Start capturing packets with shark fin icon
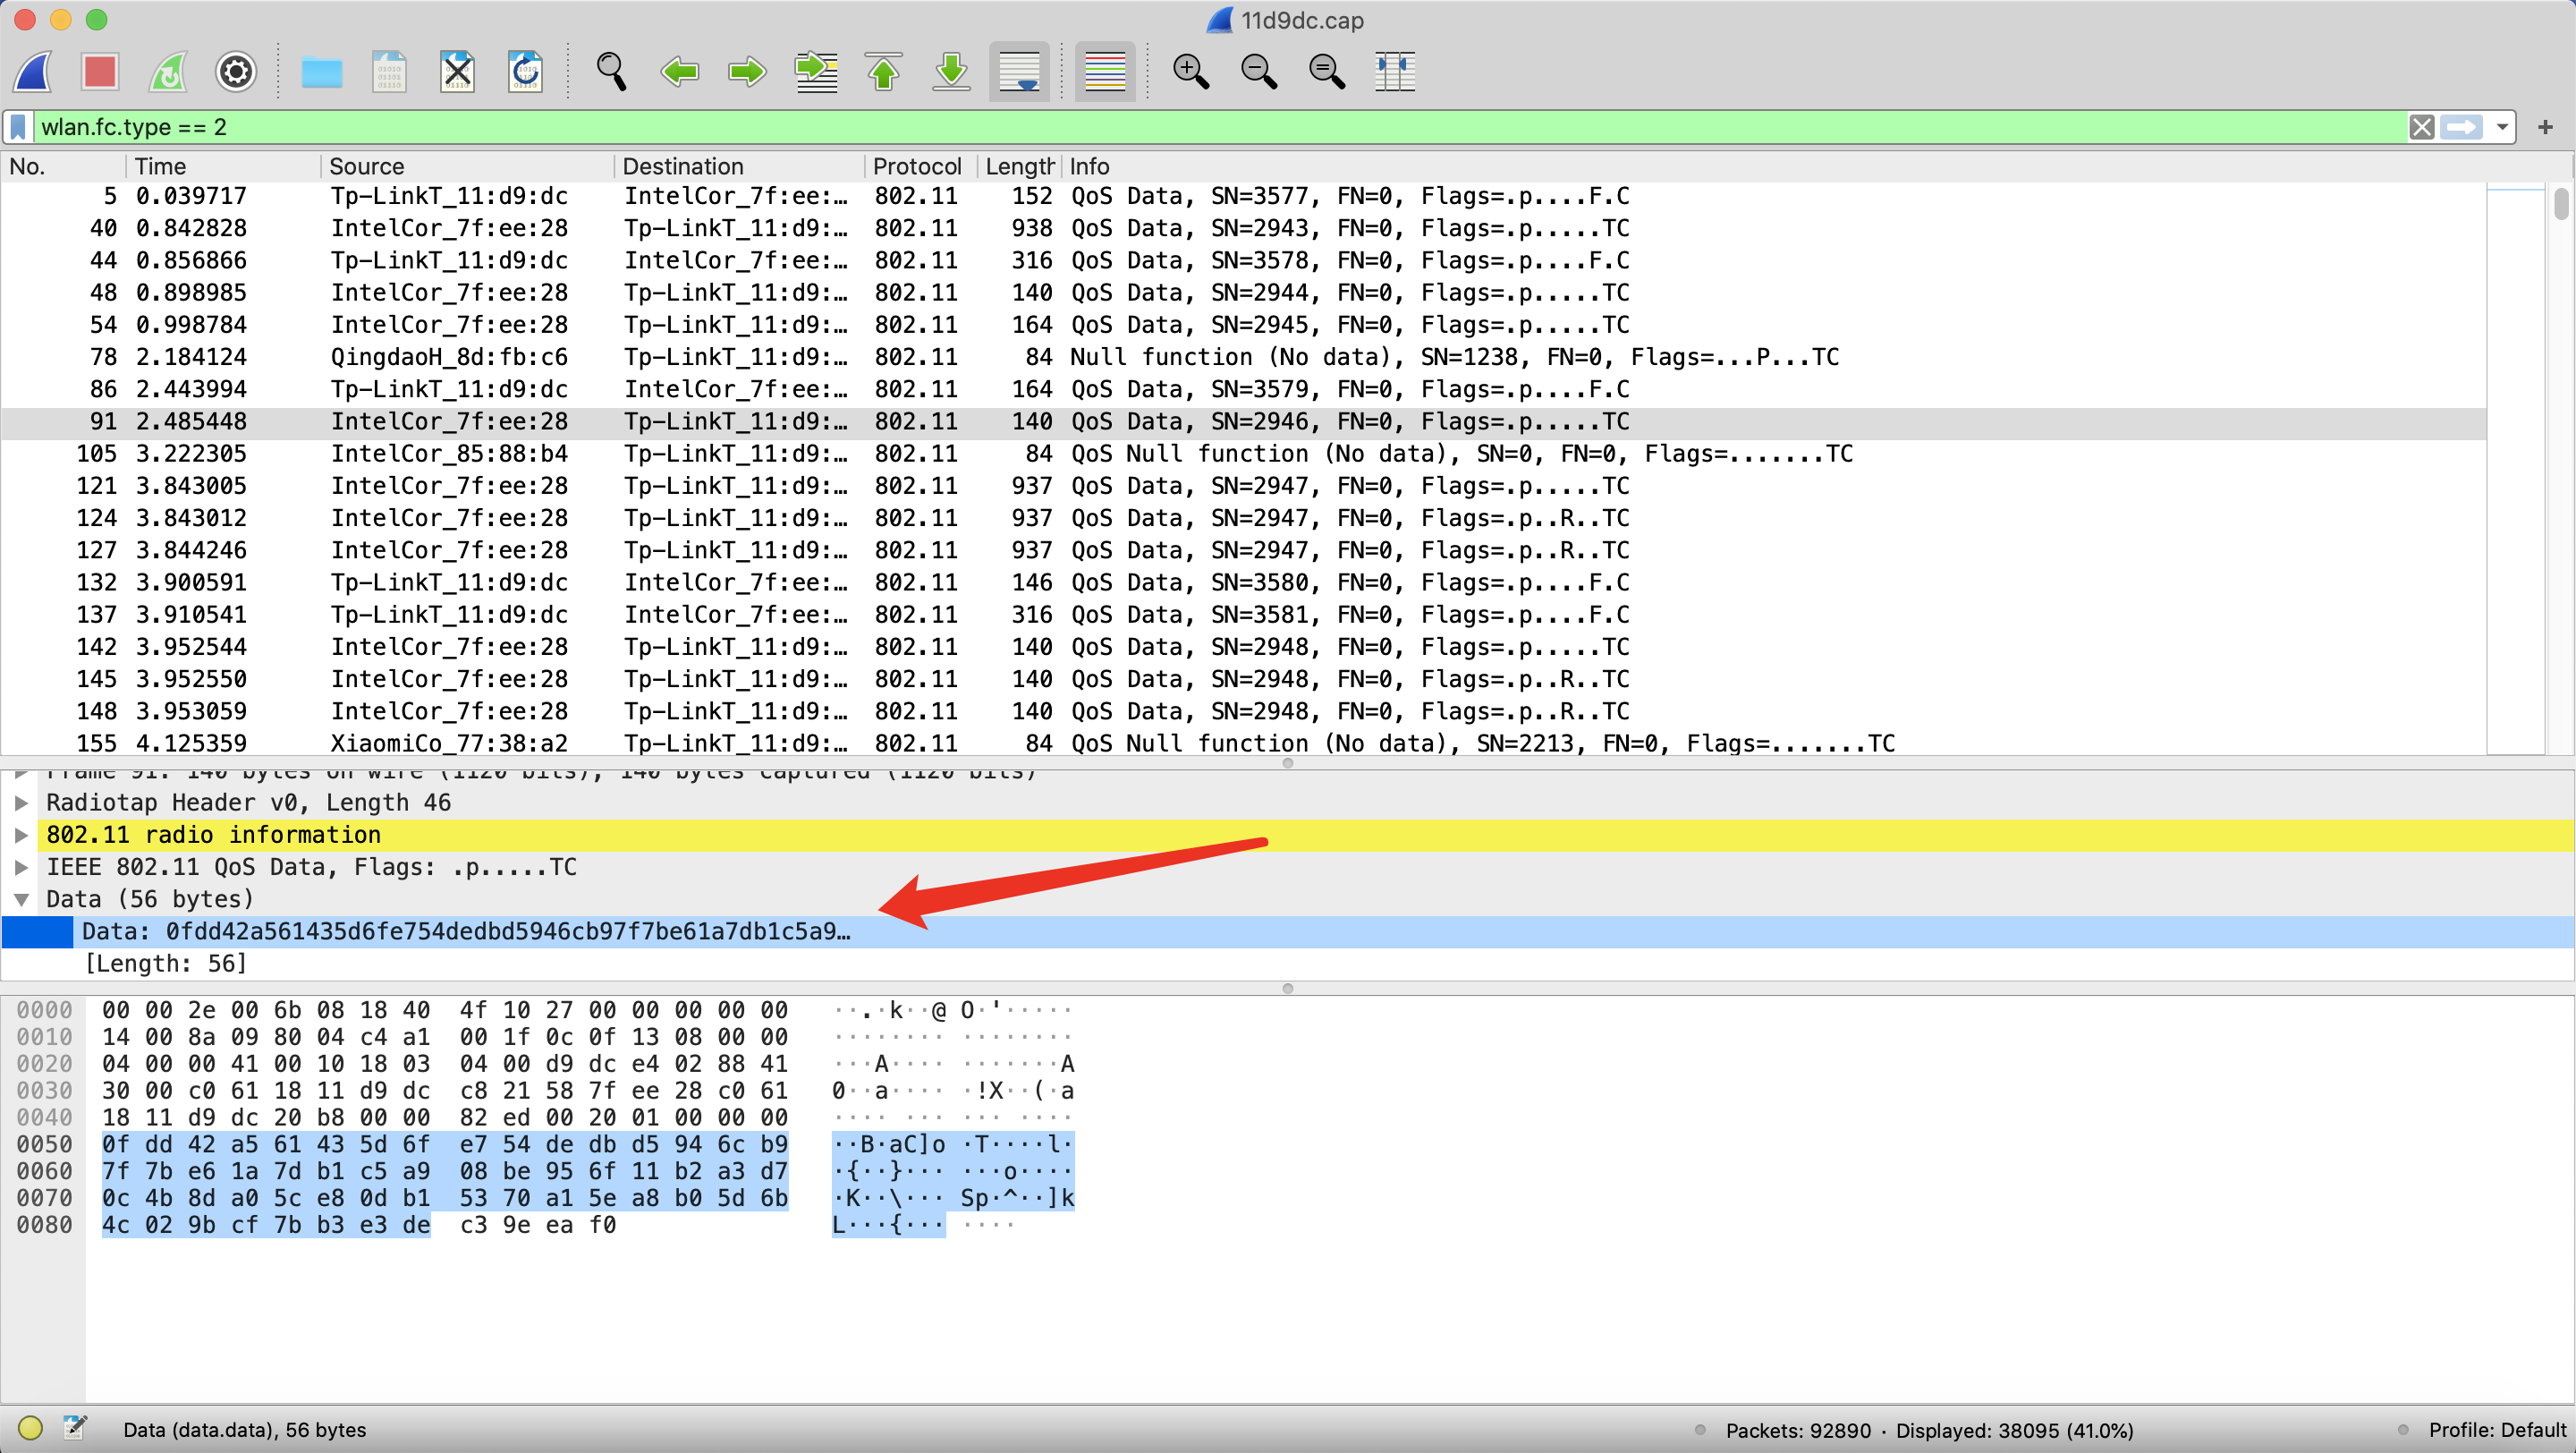Viewport: 2576px width, 1453px height. (34, 72)
